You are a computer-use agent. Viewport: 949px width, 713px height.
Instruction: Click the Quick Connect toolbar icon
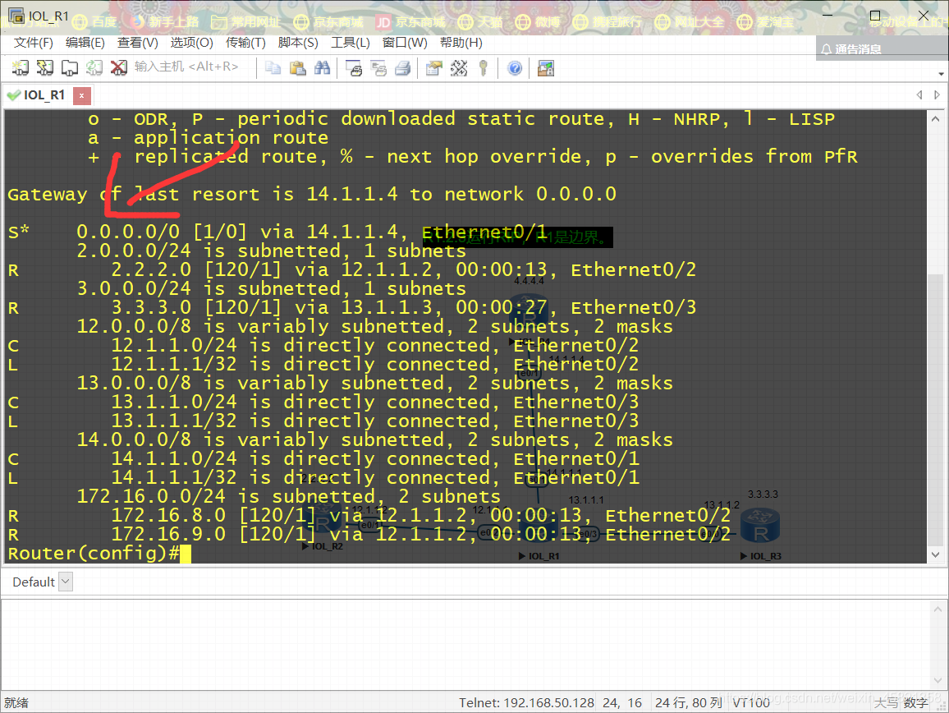pos(45,68)
